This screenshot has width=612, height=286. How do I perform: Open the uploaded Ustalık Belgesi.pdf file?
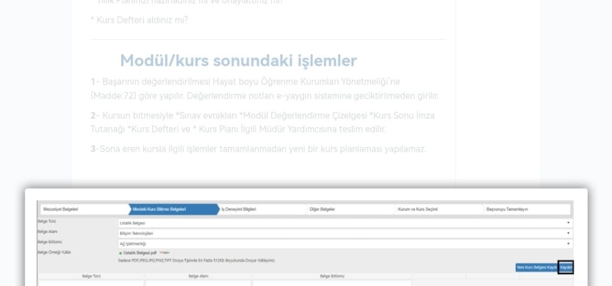[x=140, y=253]
